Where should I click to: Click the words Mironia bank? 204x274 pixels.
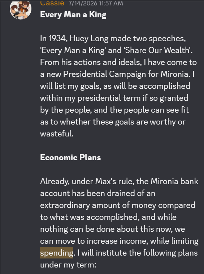(x=174, y=181)
